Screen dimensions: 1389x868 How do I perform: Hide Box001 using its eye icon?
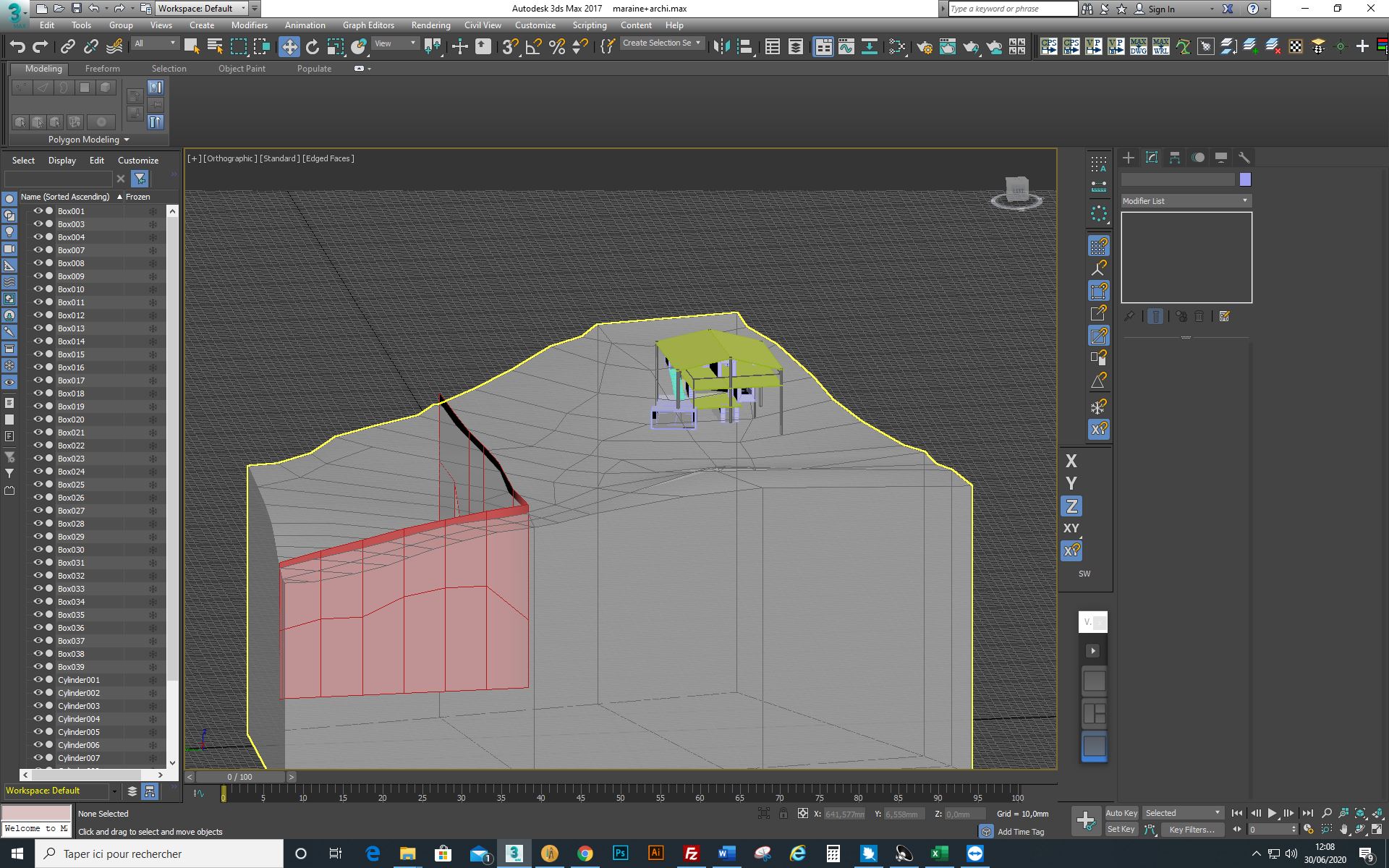pyautogui.click(x=38, y=211)
